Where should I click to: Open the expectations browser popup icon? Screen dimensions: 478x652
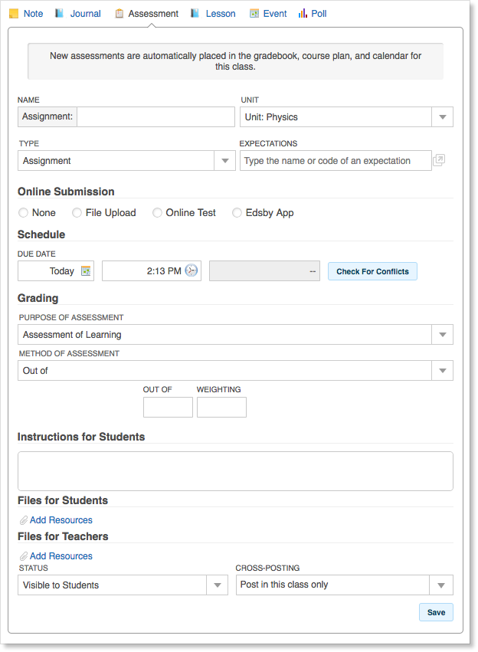pyautogui.click(x=439, y=161)
